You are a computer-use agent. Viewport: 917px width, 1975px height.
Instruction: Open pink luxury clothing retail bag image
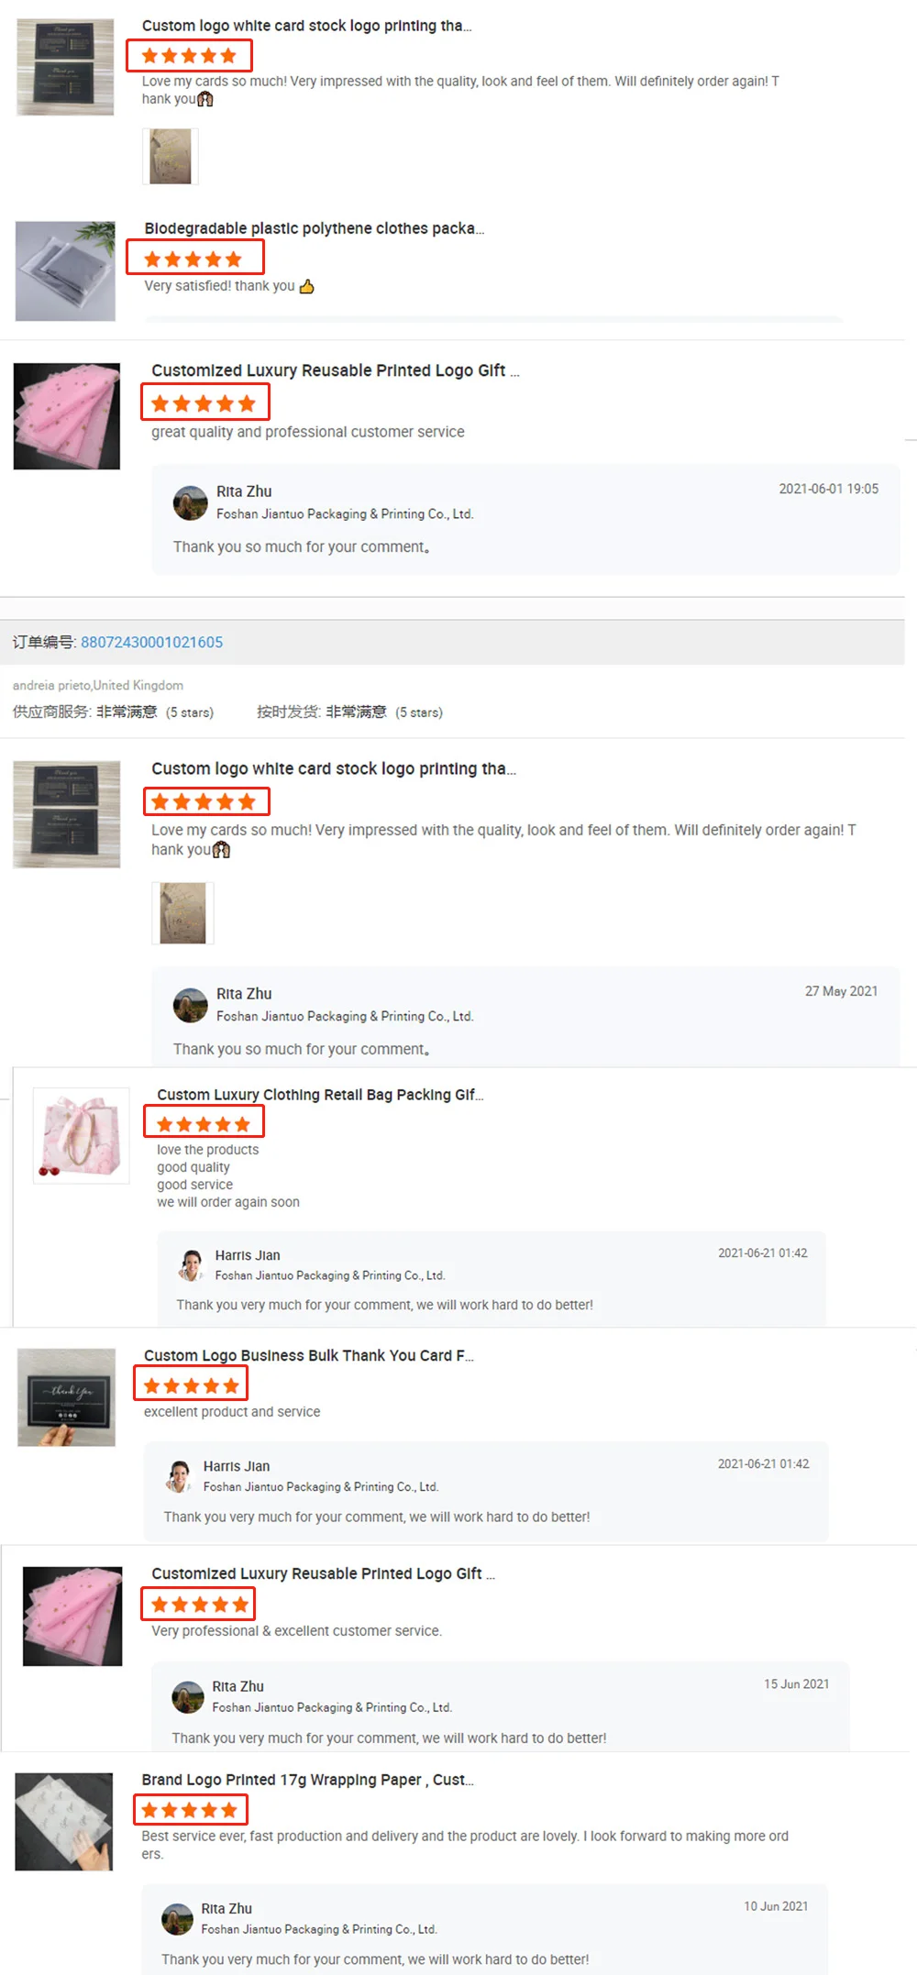(81, 1135)
